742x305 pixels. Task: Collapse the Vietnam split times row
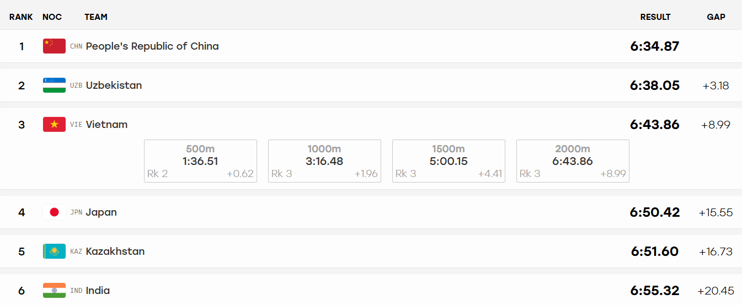(371, 125)
